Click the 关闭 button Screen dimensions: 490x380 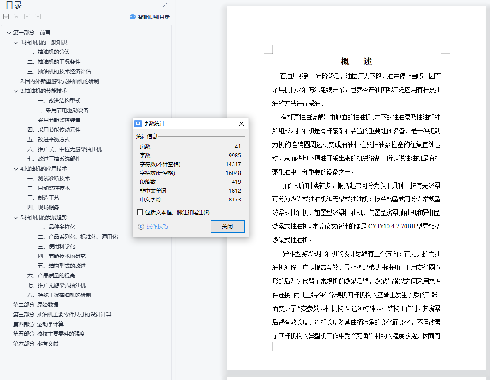point(227,227)
